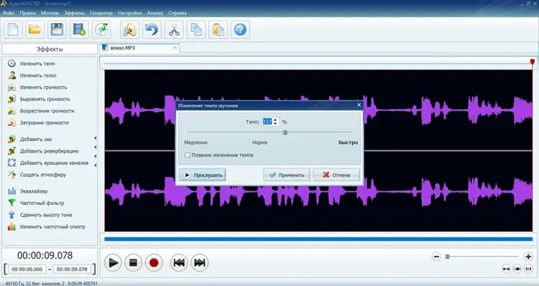
Task: Click the speaker sound toolbar icon
Action: [x=129, y=29]
